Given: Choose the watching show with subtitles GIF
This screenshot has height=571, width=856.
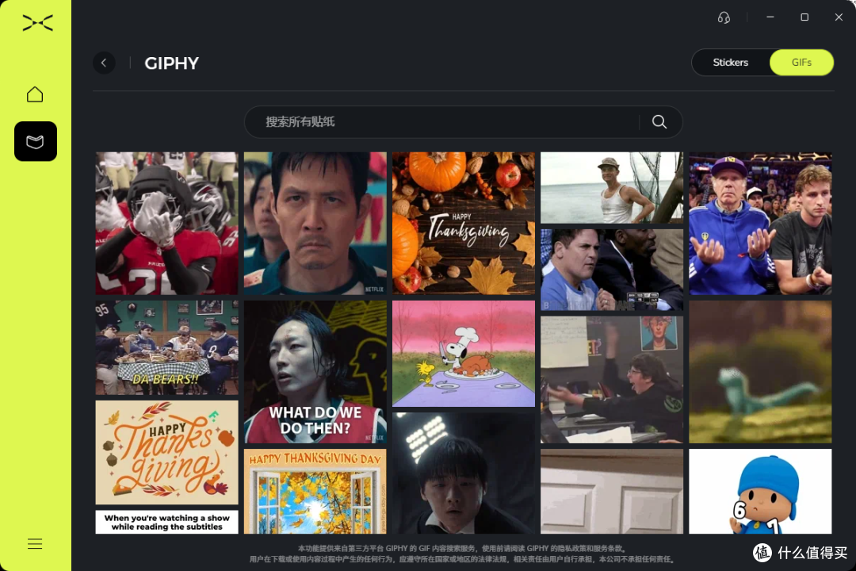Looking at the screenshot, I should pyautogui.click(x=167, y=522).
